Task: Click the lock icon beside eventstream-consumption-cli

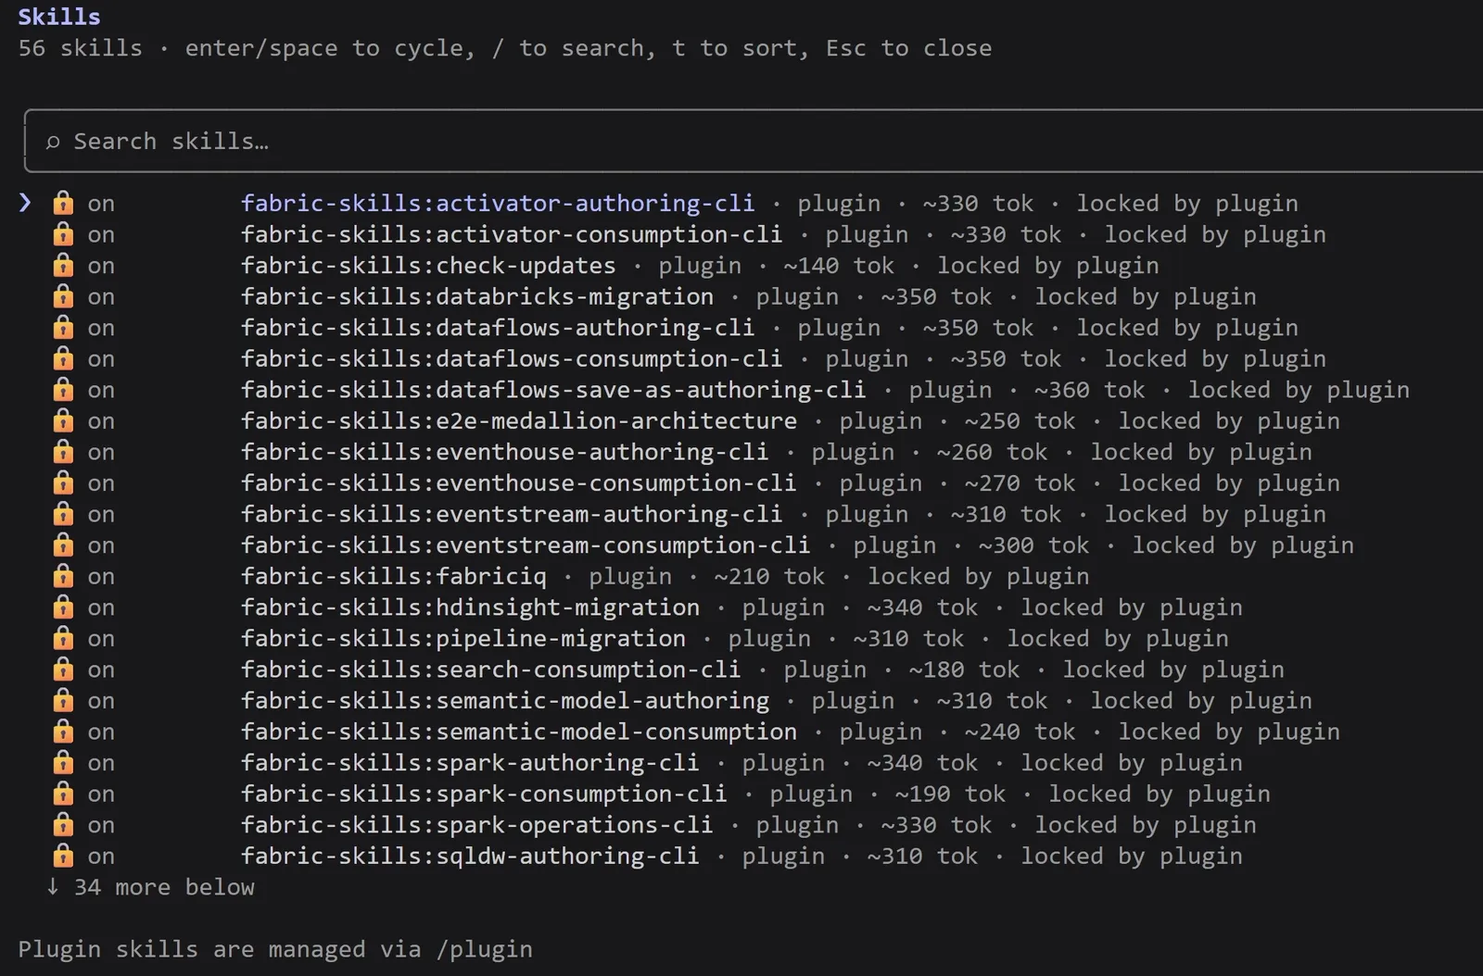Action: (63, 544)
